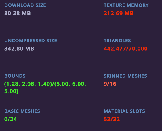Select the 342.80 MB uncompressed value

19,49
